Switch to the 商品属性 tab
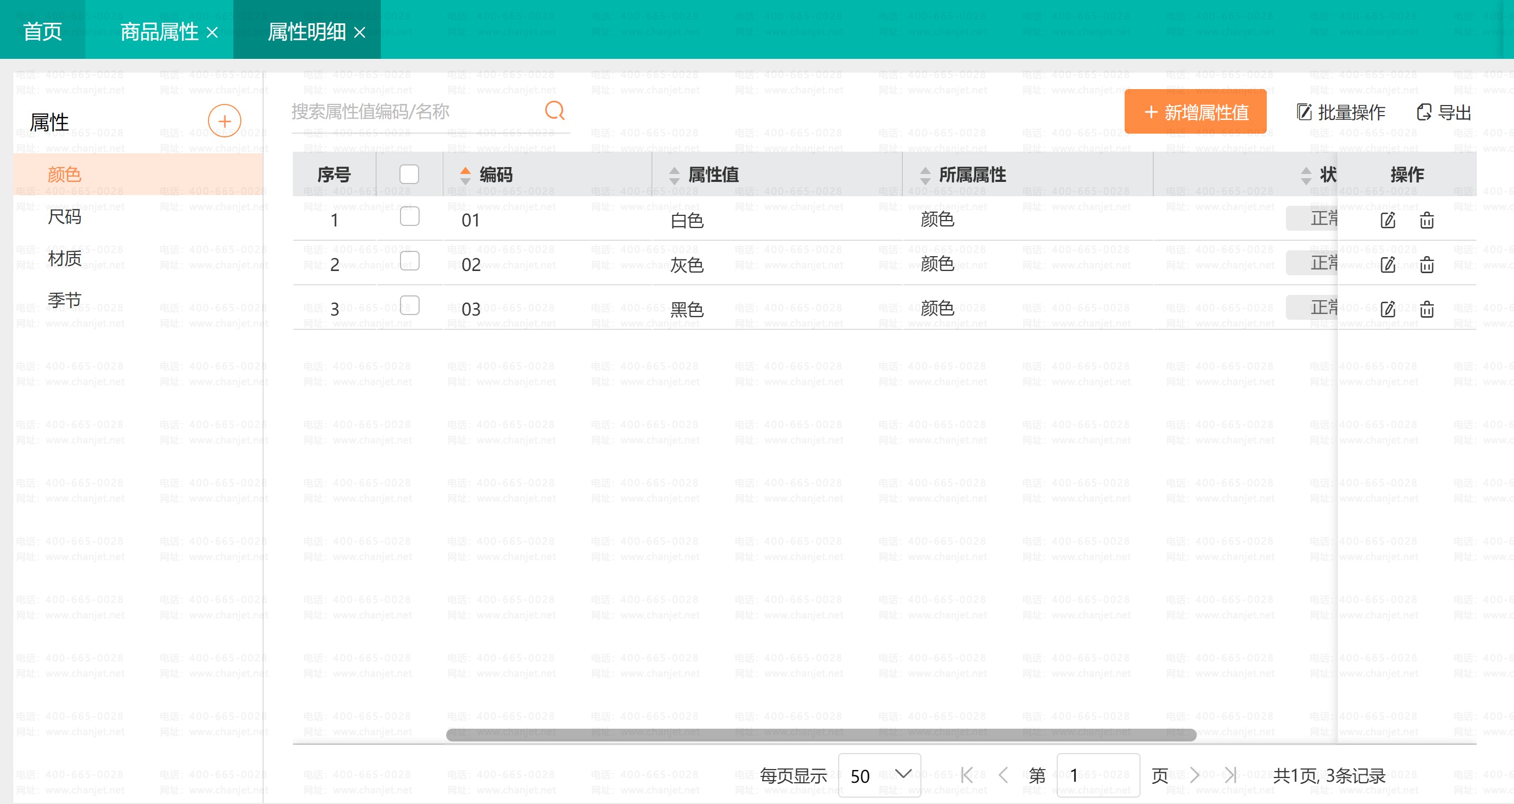Image resolution: width=1514 pixels, height=804 pixels. pyautogui.click(x=159, y=31)
